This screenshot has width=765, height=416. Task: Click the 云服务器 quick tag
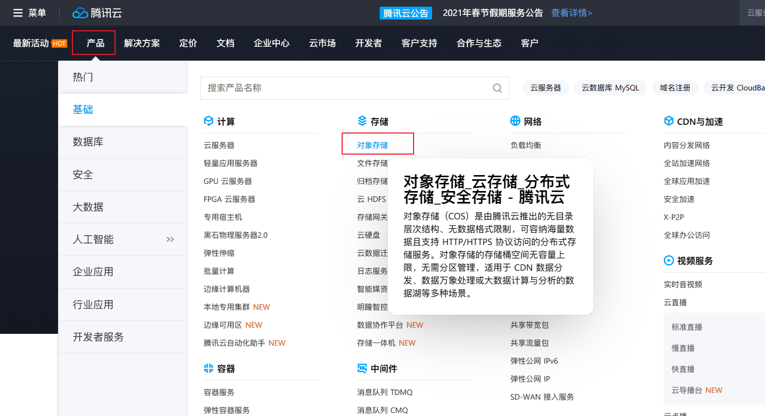[546, 88]
